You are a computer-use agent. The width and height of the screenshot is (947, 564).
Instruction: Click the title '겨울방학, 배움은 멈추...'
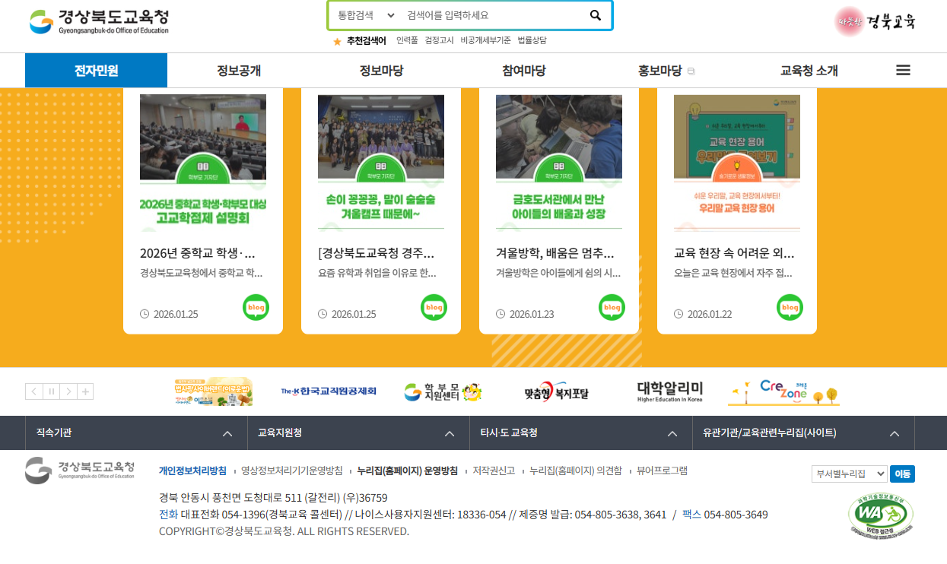555,253
